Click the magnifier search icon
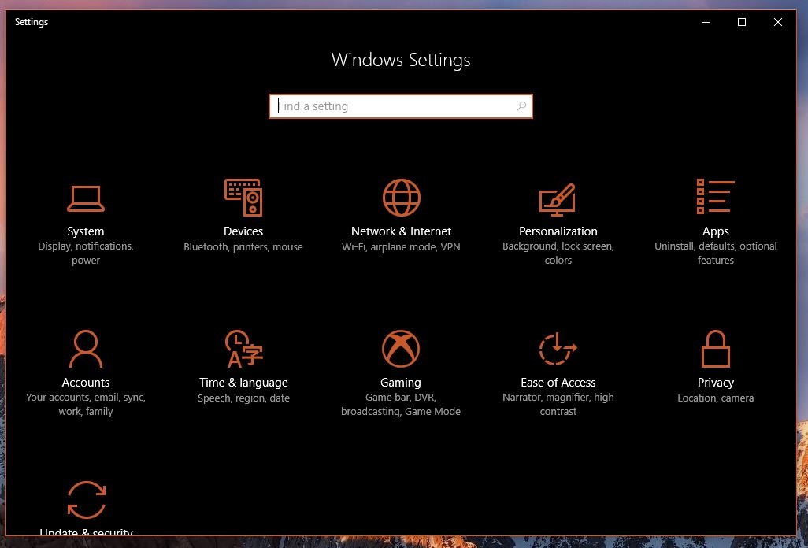 tap(521, 106)
